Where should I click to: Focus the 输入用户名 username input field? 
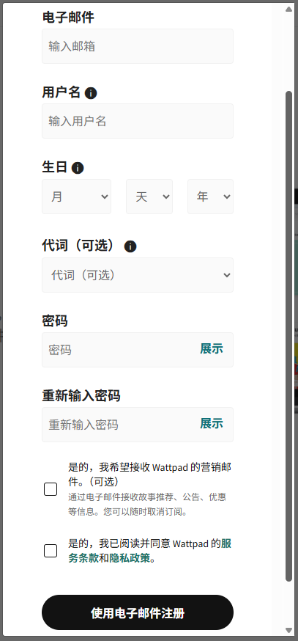(138, 121)
